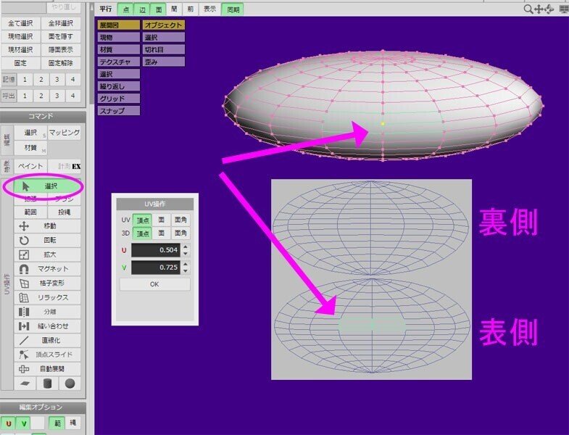Toggle 同期 sync button in view header
Screen dimensions: 569x435
pos(233,9)
